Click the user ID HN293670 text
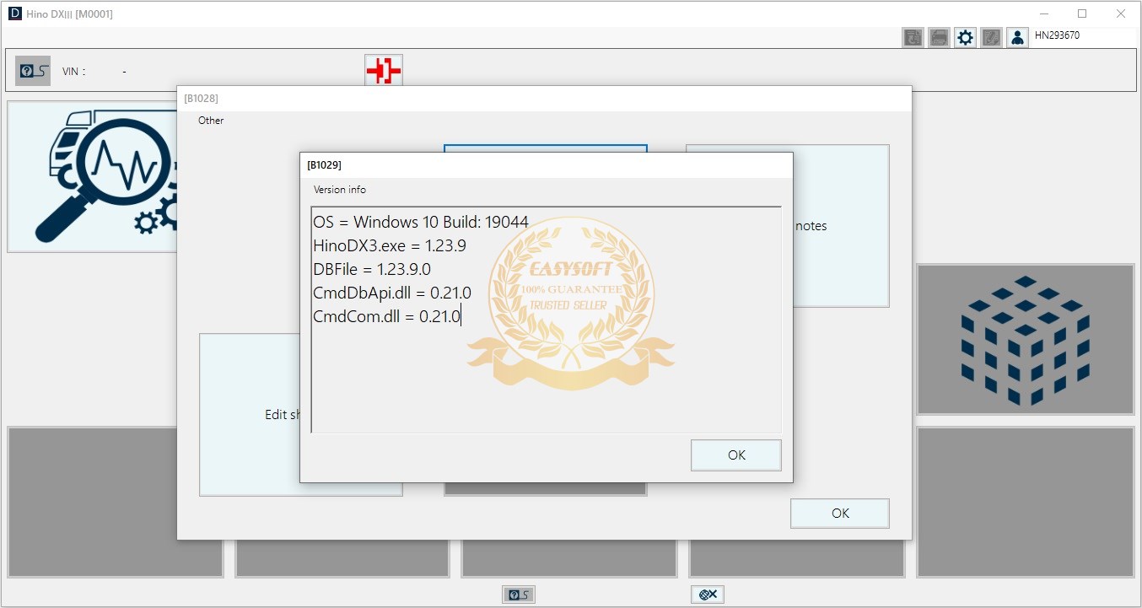The width and height of the screenshot is (1142, 608). pyautogui.click(x=1057, y=35)
